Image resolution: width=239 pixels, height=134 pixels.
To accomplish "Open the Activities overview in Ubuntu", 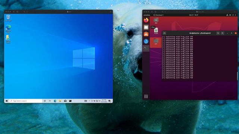I will 147,15.
